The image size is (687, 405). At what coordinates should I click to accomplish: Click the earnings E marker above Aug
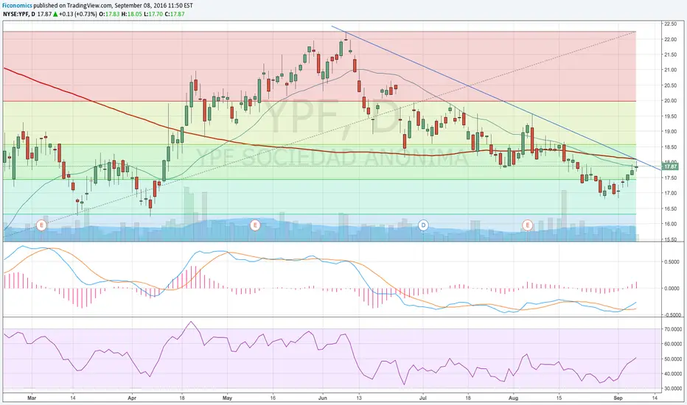pos(528,225)
